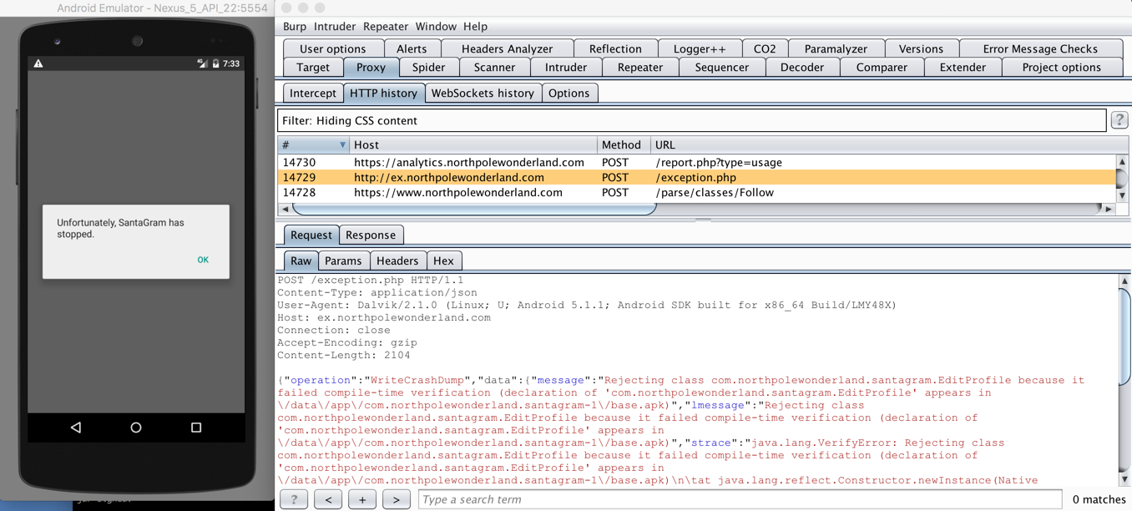
Task: Select the HTTP history sub-tab
Action: click(x=383, y=94)
